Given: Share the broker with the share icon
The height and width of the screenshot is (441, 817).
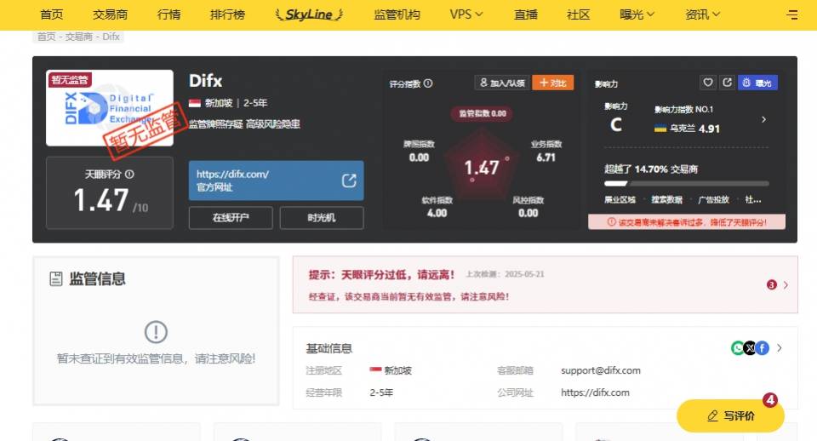Looking at the screenshot, I should click(727, 83).
